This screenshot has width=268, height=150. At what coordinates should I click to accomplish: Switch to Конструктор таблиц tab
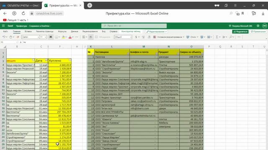[x=131, y=32]
